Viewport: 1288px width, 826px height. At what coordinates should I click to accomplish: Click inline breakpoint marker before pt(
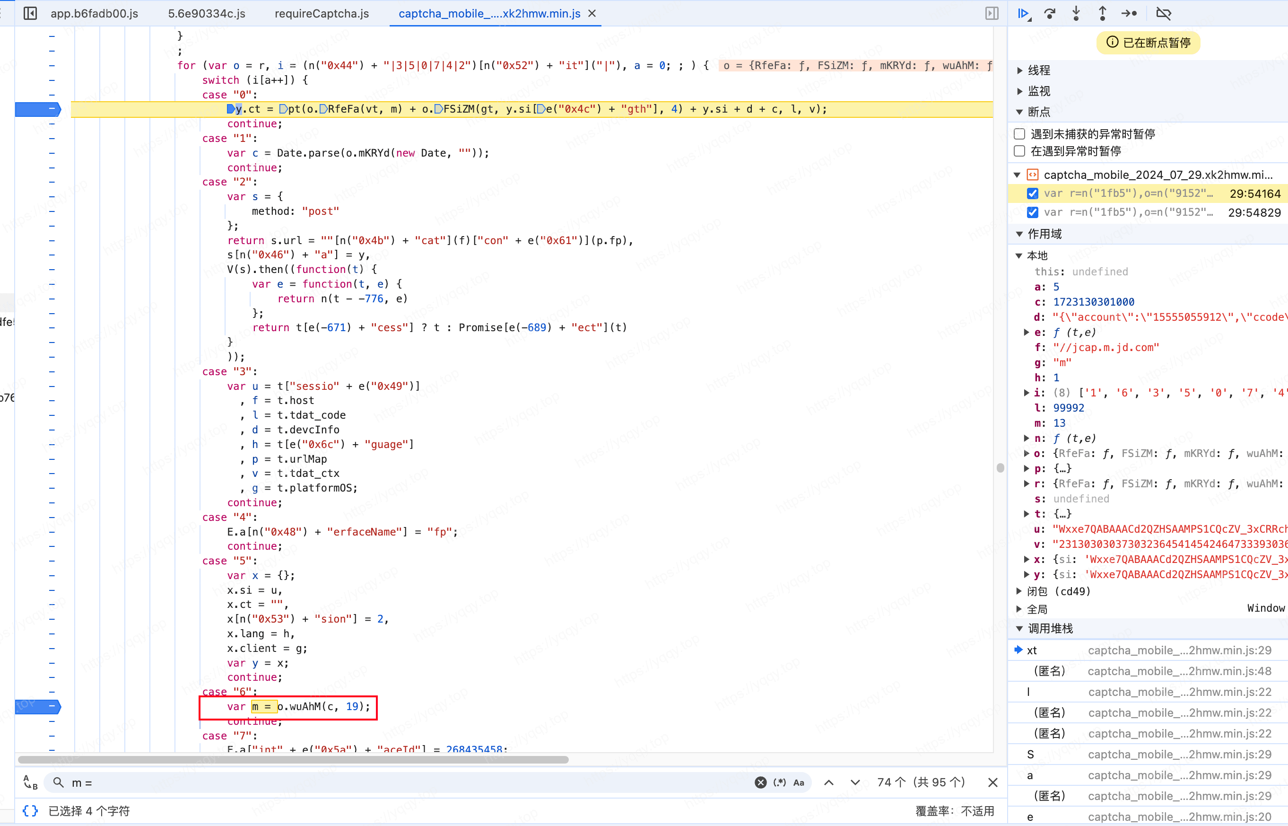pyautogui.click(x=283, y=109)
